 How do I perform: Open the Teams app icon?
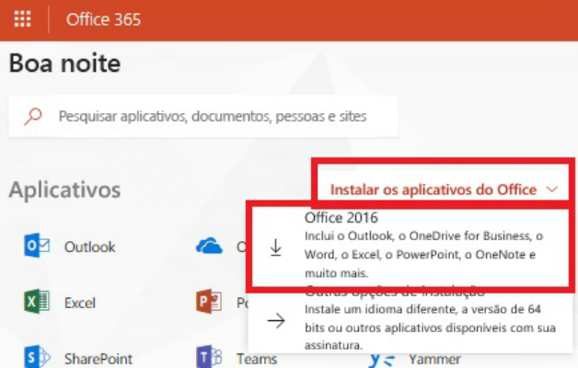[209, 357]
